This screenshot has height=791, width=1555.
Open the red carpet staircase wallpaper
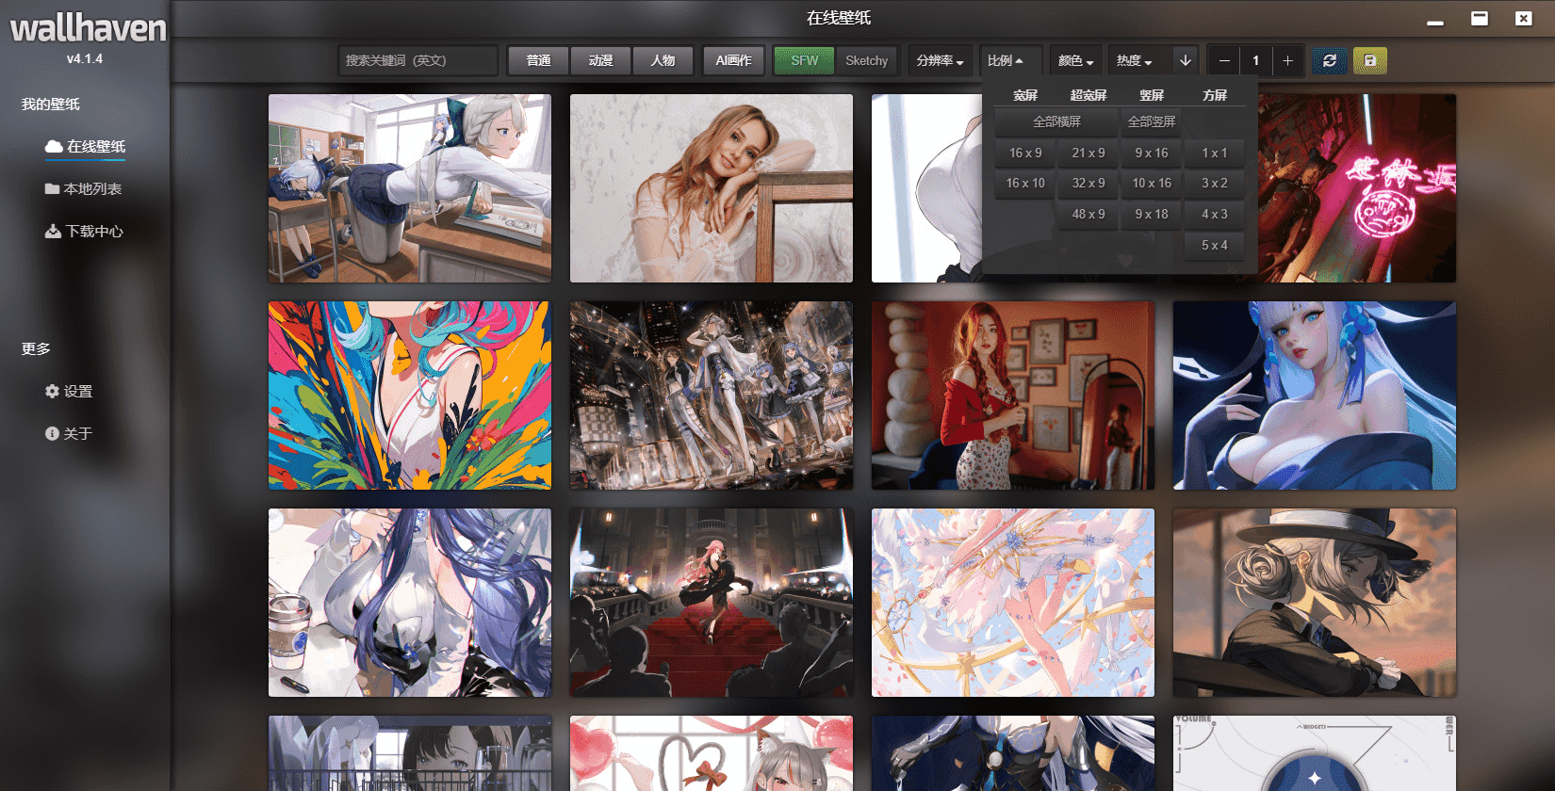[712, 603]
